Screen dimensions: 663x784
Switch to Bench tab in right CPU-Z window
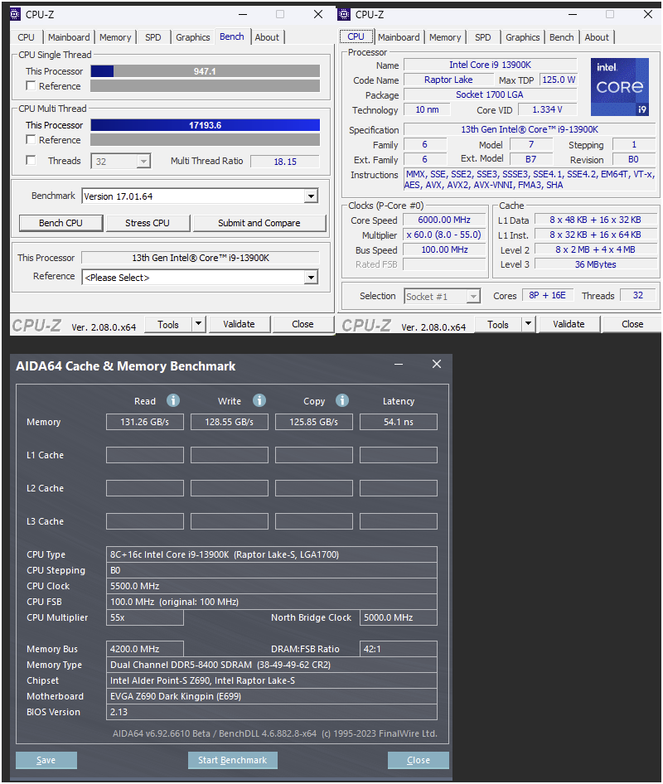click(562, 37)
